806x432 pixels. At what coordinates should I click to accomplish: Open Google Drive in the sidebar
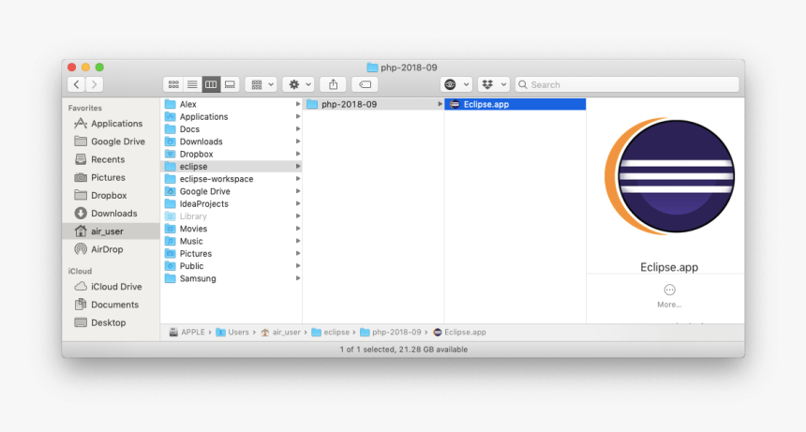pyautogui.click(x=110, y=142)
